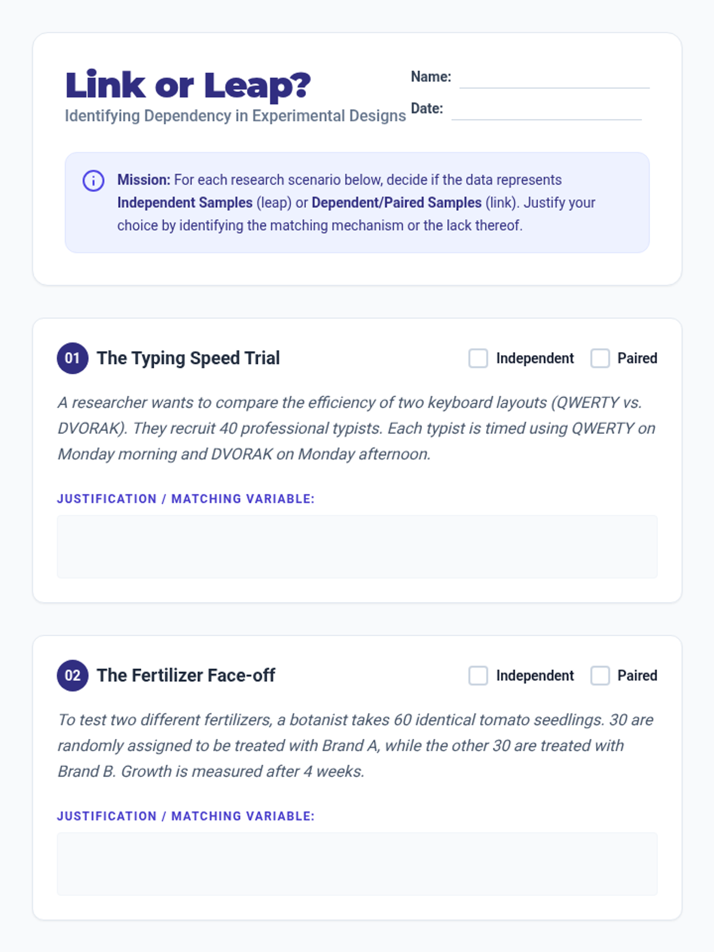Viewport: 714px width, 952px height.
Task: Check Independent for Fertilizer Face-off
Action: [x=478, y=675]
